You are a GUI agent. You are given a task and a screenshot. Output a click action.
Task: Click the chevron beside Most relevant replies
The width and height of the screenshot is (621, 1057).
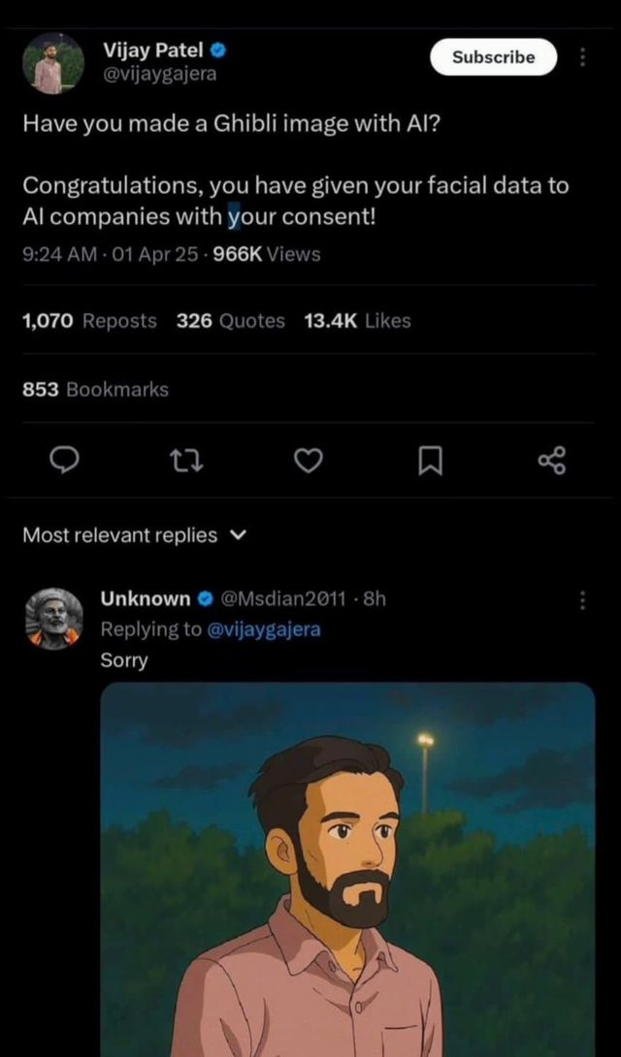click(236, 534)
